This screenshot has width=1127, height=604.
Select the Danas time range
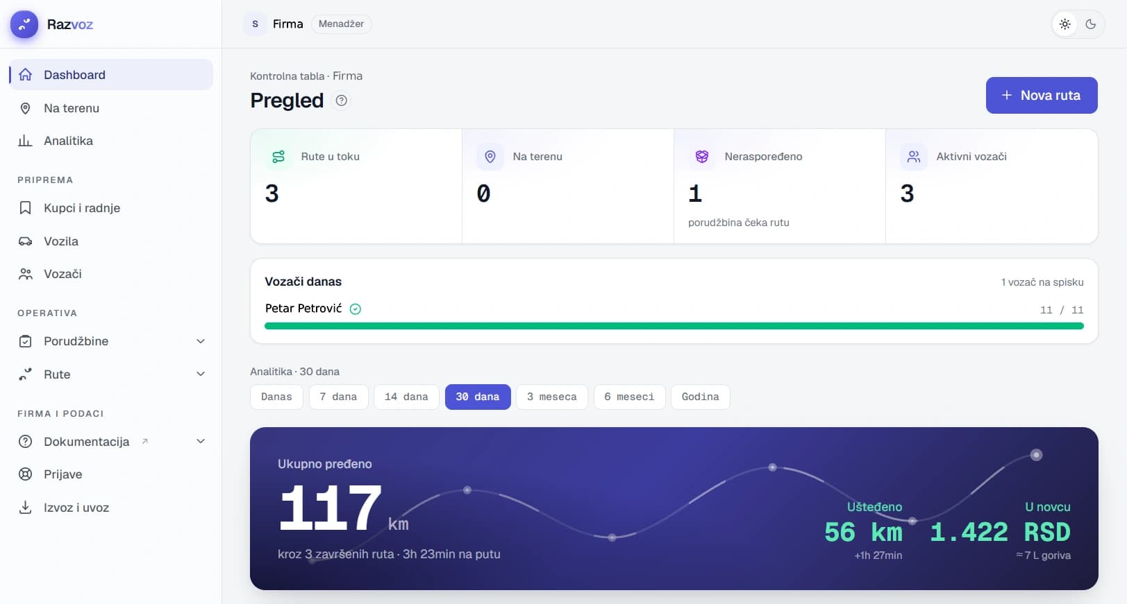point(276,397)
